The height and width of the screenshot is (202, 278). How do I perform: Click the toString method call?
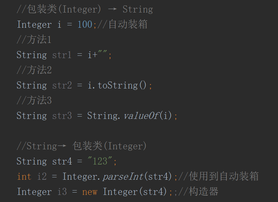click(x=117, y=85)
